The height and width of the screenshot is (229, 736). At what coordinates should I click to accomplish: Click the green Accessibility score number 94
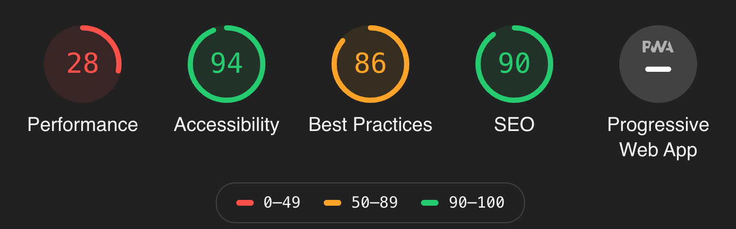[227, 64]
